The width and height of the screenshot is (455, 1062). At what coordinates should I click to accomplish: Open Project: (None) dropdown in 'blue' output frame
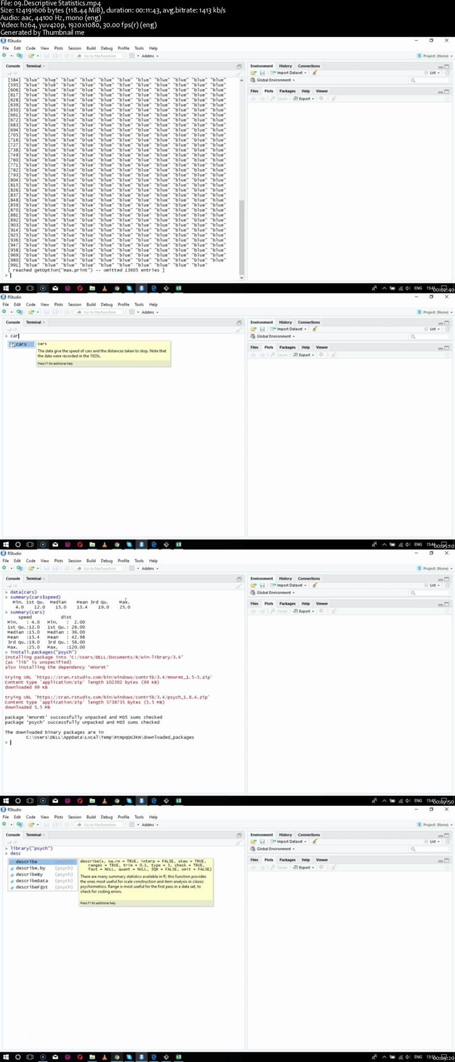[x=434, y=55]
